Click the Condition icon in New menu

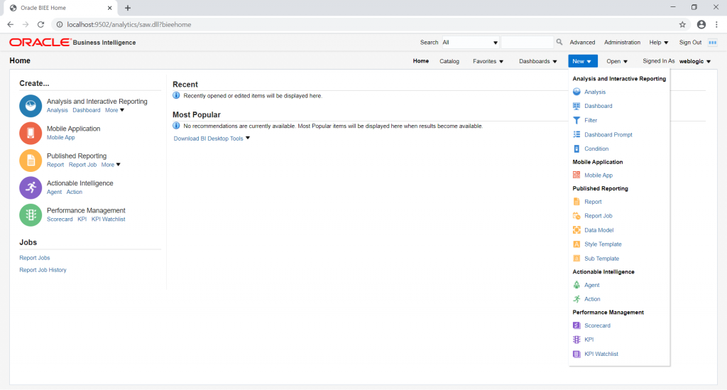(x=576, y=149)
